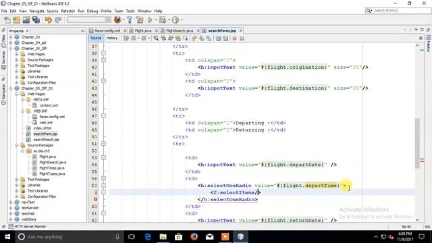Expand the Chapter_04_jstl project node

click(11, 43)
